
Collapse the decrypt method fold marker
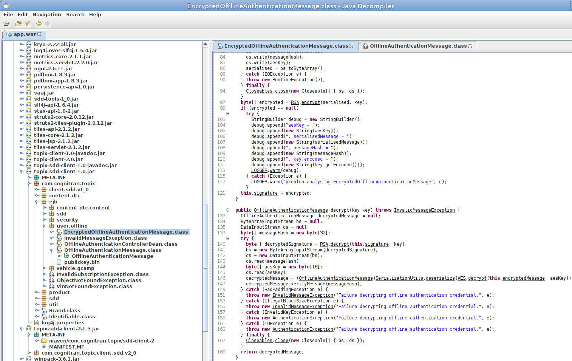click(227, 210)
